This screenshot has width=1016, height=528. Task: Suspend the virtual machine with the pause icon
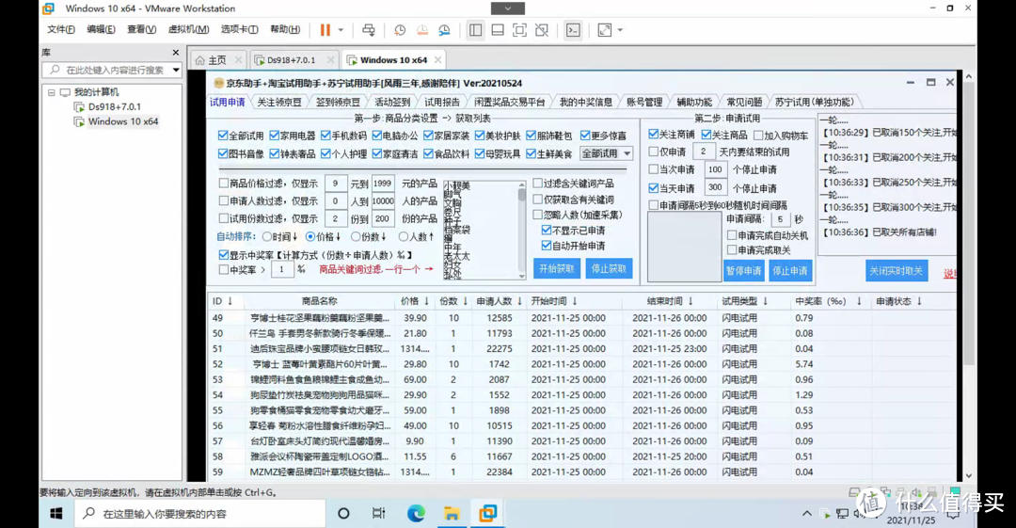click(325, 30)
